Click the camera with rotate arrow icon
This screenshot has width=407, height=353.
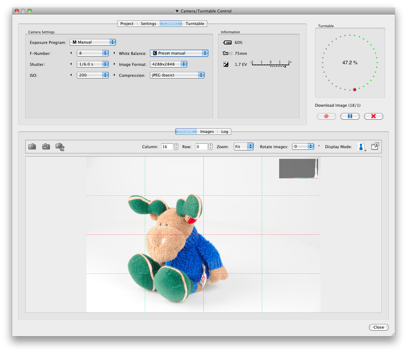tap(60, 146)
